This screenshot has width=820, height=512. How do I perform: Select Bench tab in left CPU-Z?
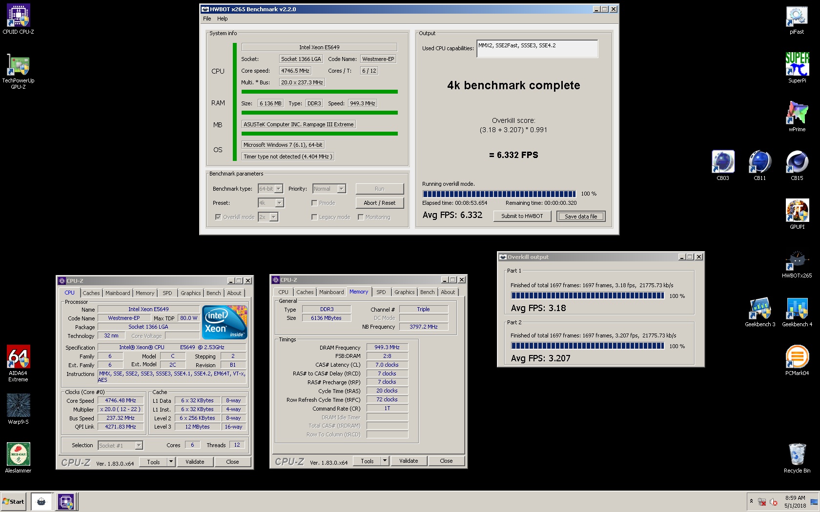pyautogui.click(x=213, y=293)
